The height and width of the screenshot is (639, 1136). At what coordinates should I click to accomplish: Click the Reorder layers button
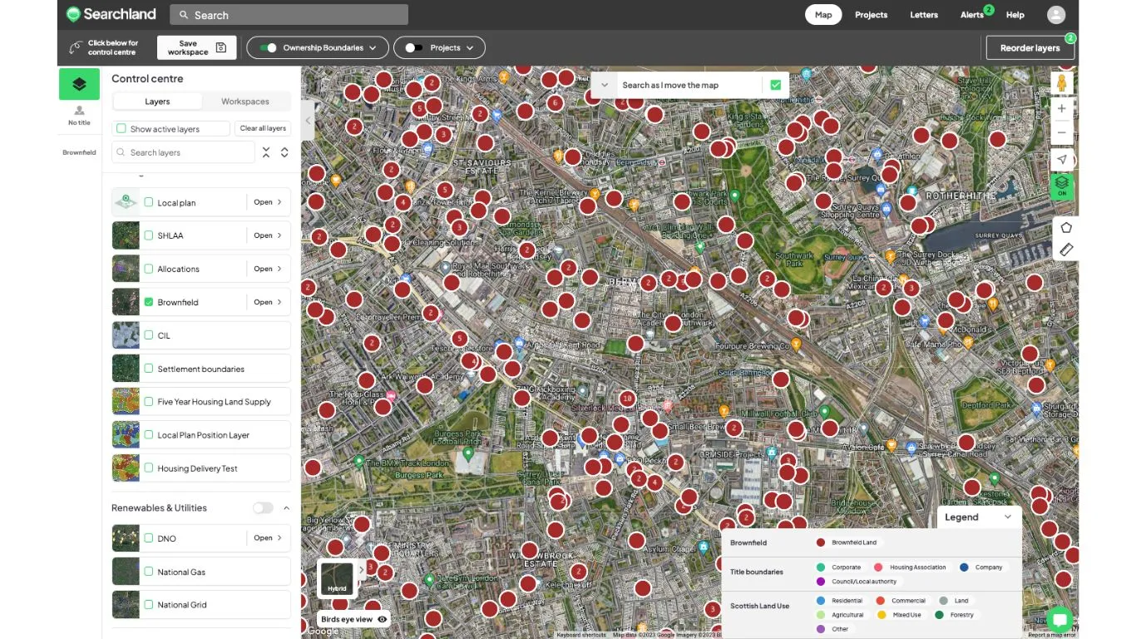[x=1030, y=48]
